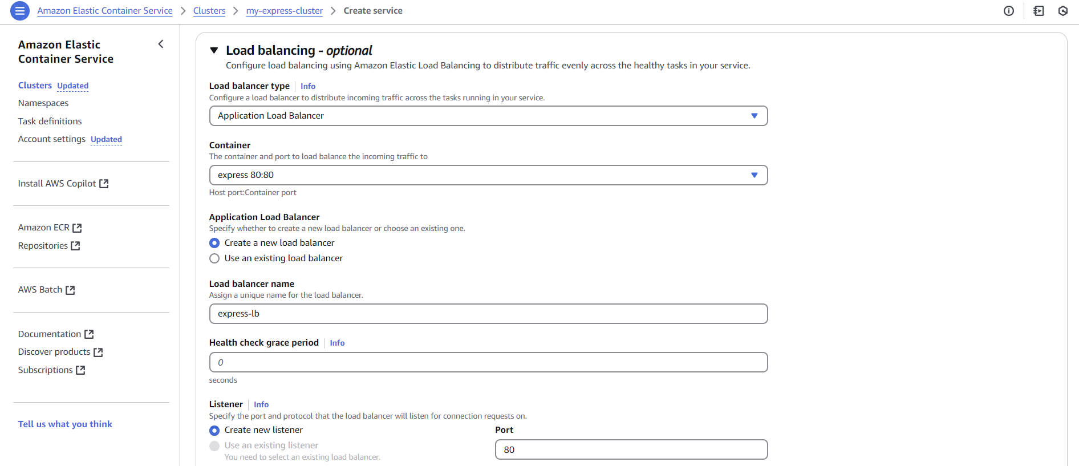This screenshot has height=466, width=1079.
Task: Click the hexagon settings icon top-right
Action: click(1063, 11)
